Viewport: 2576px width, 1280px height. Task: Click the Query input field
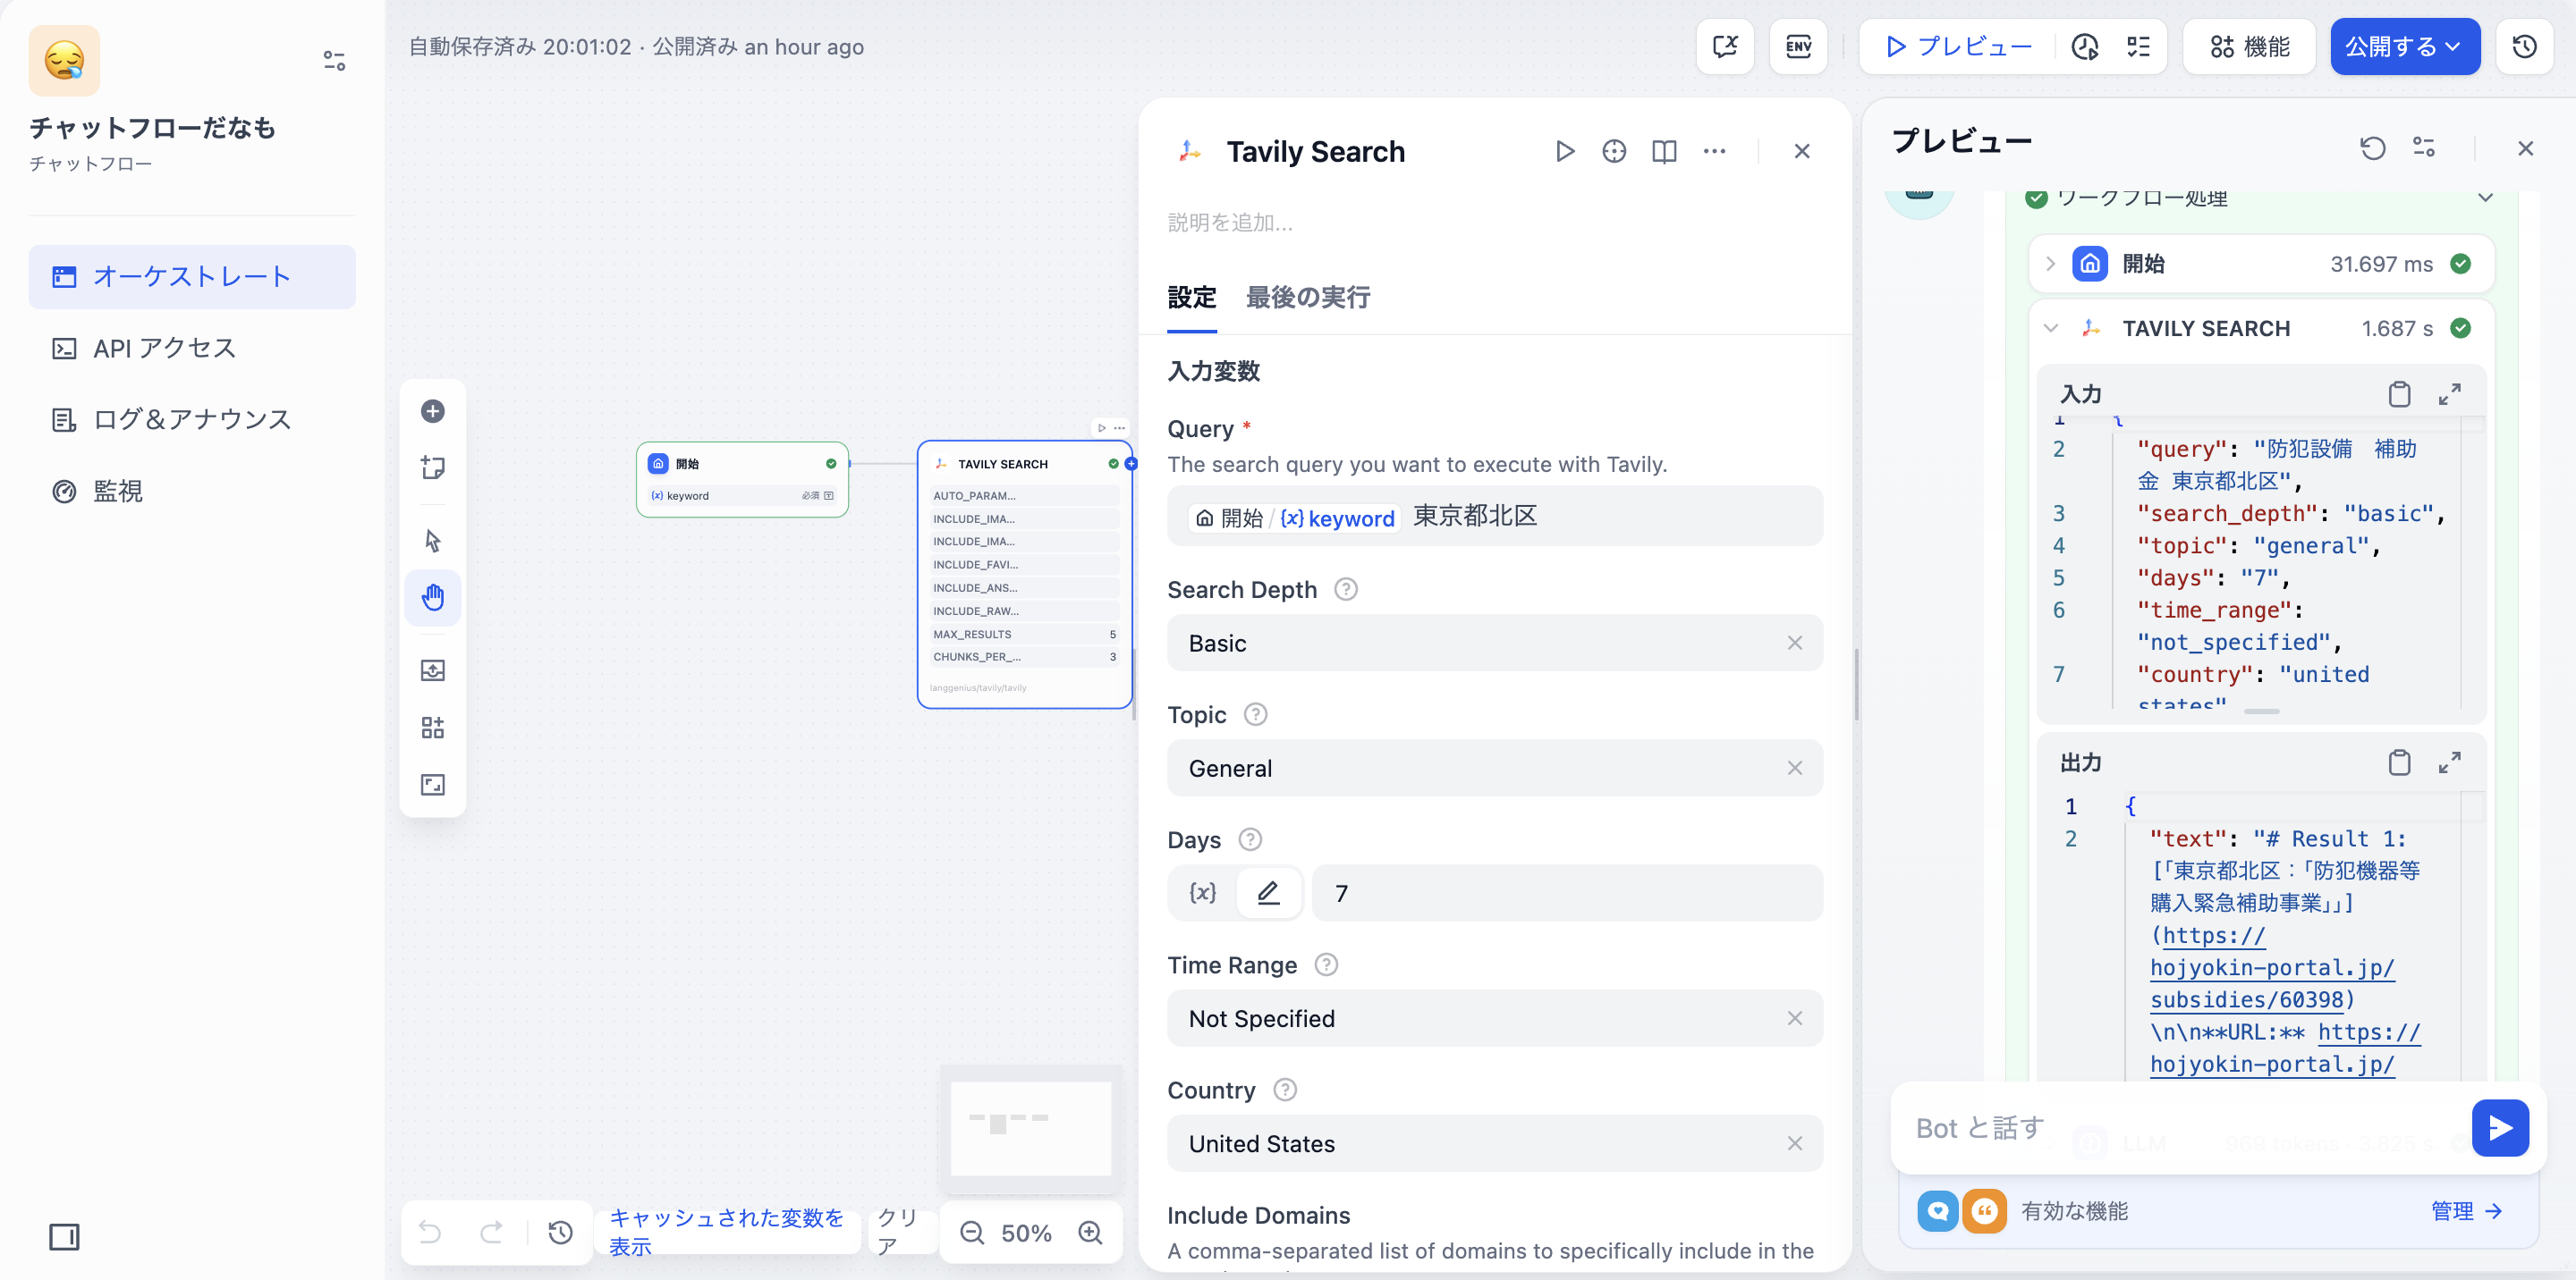coord(1495,517)
